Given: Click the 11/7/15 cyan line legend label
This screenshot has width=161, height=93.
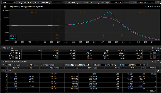Looking at the screenshot, I should click(x=13, y=39).
